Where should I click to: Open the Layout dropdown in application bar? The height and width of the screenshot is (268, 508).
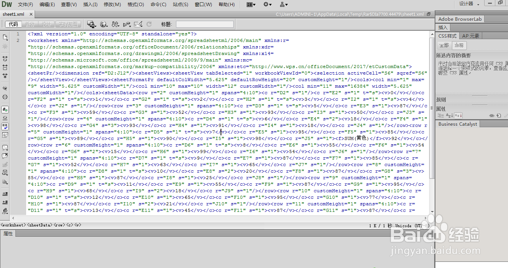pyautogui.click(x=251, y=5)
